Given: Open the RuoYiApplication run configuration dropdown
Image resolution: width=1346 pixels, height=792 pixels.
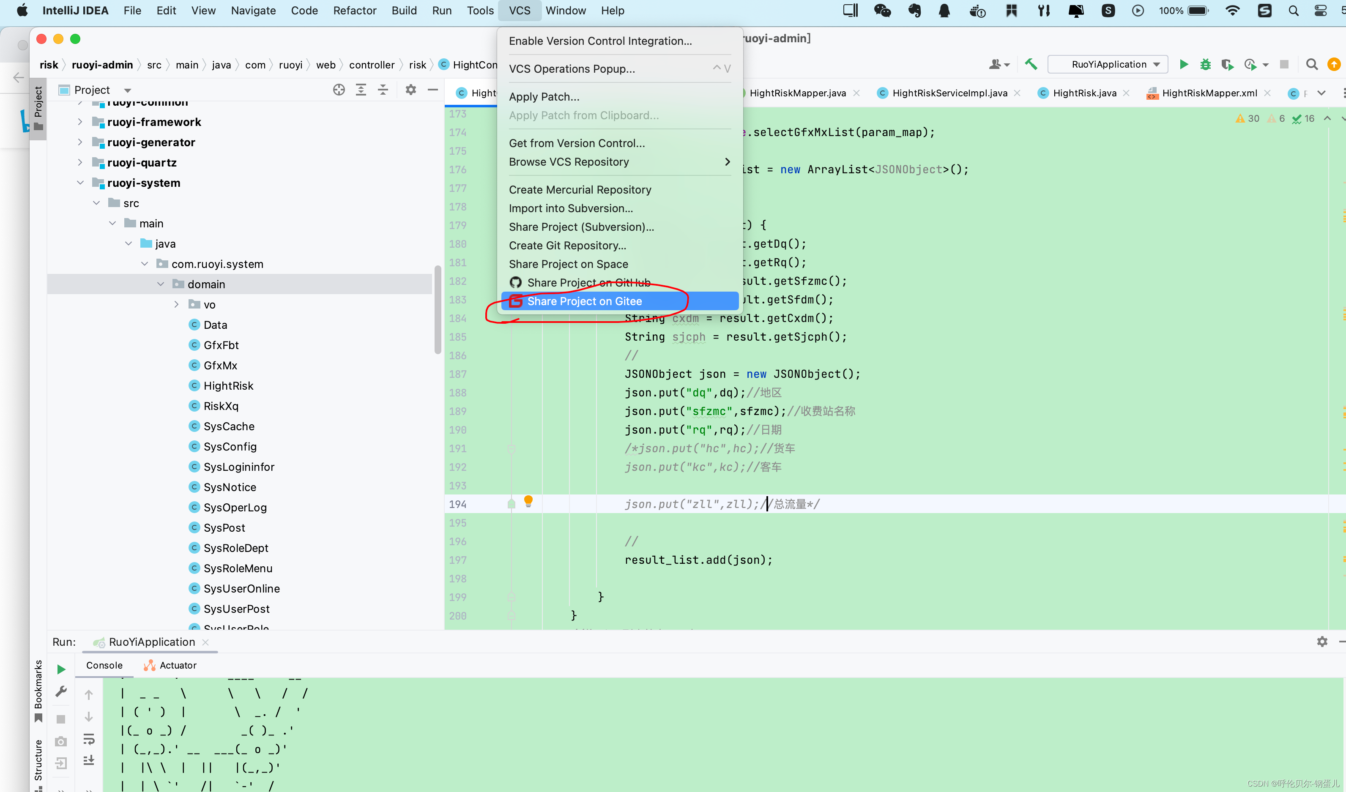Looking at the screenshot, I should pos(1108,65).
